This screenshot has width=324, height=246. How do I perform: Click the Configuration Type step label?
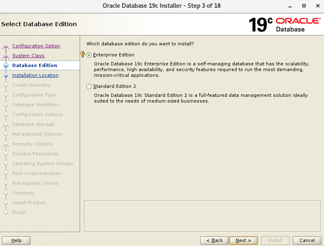click(x=34, y=95)
